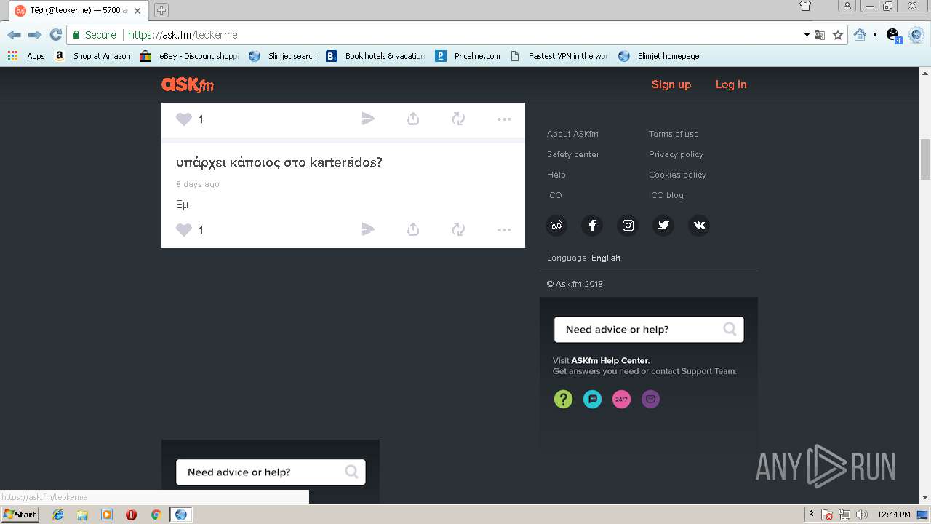Open 'Book hotels & vacation' bookmark
The width and height of the screenshot is (931, 524).
click(375, 56)
